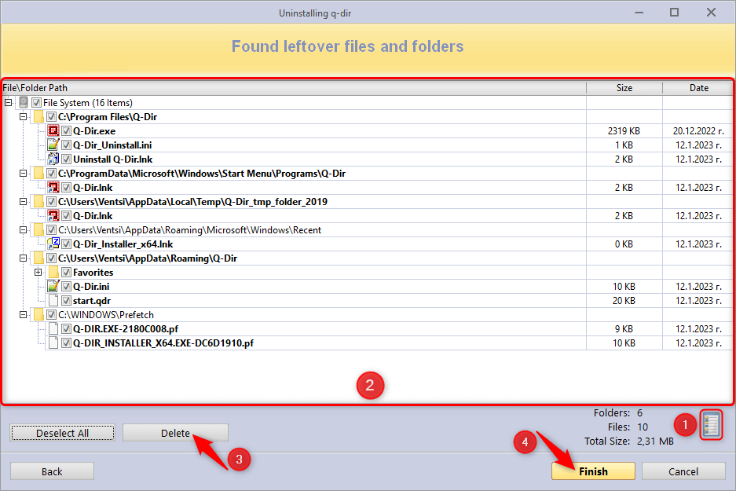Toggle the Favorites folder checkbox
The image size is (736, 491).
click(66, 273)
